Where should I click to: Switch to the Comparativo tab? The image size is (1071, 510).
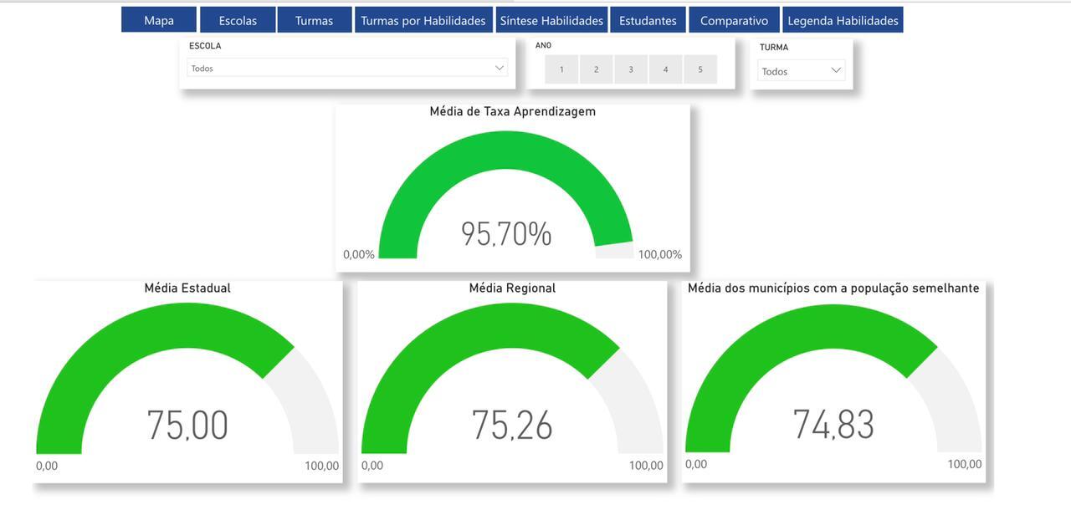[734, 20]
